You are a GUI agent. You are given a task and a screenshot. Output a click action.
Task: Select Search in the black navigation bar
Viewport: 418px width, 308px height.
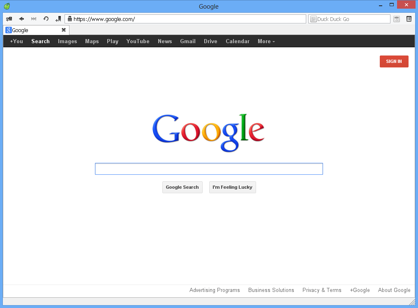41,42
